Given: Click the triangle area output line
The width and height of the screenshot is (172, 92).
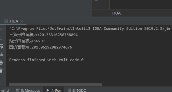Looking at the screenshot, I should tap(43, 35).
